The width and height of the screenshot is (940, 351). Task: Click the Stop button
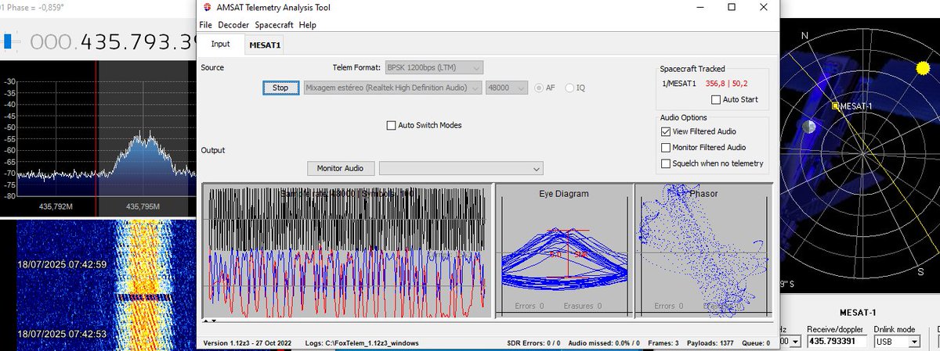[x=280, y=88]
